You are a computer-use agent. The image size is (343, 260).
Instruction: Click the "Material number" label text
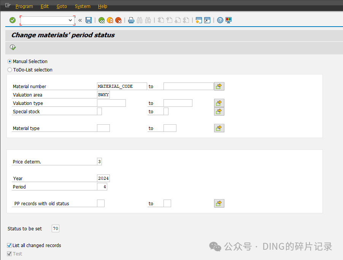coord(30,87)
